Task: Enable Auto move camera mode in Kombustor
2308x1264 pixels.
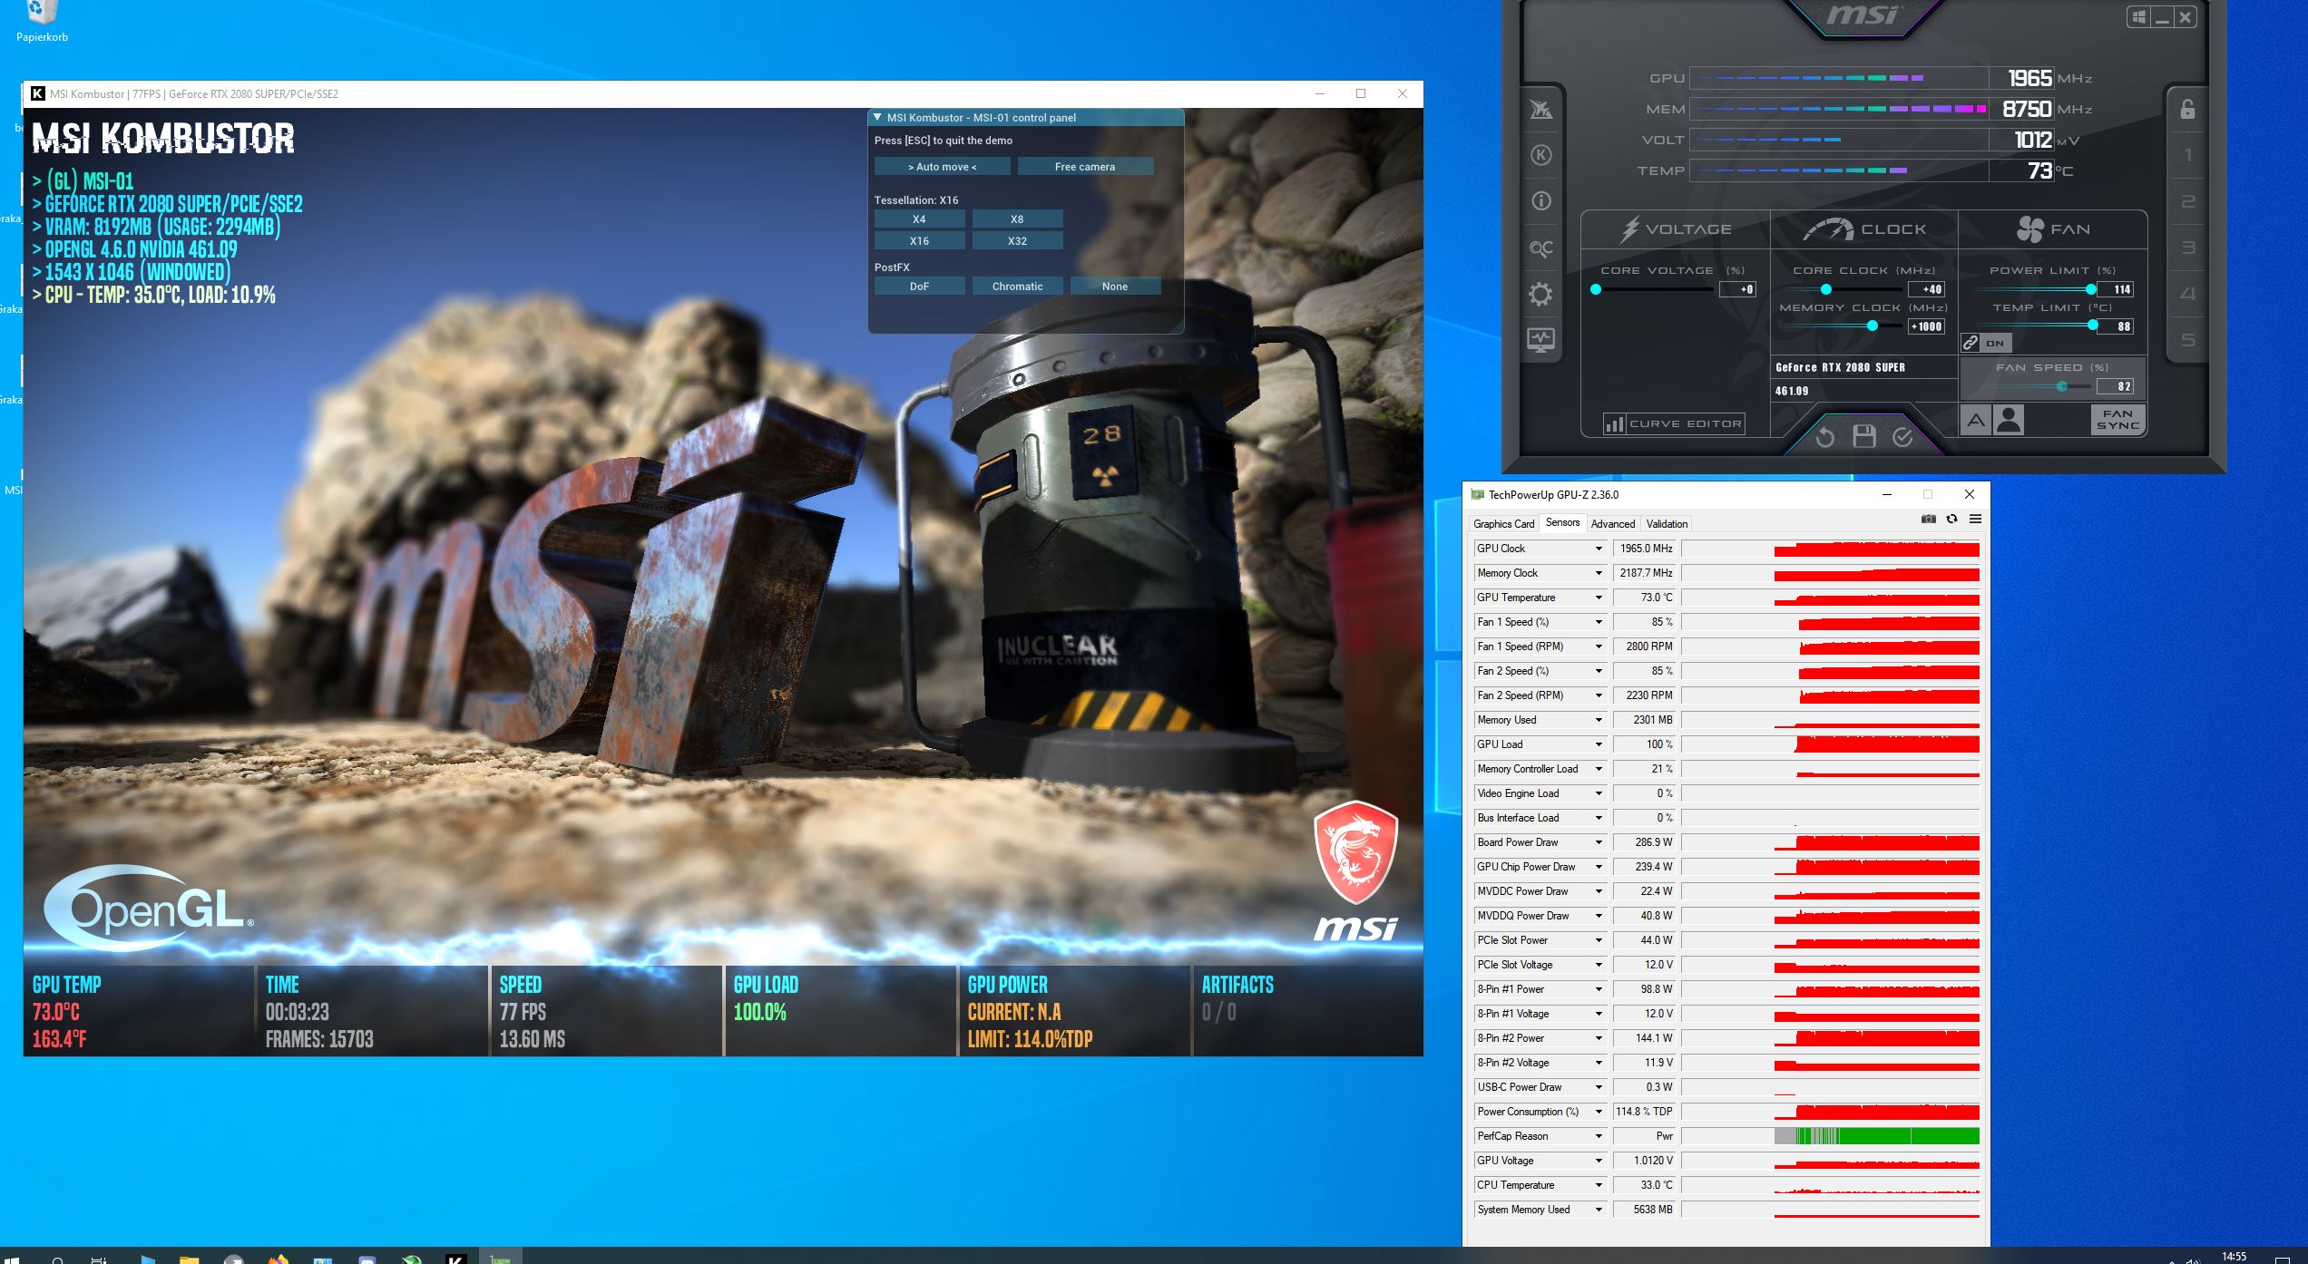Action: pyautogui.click(x=942, y=167)
